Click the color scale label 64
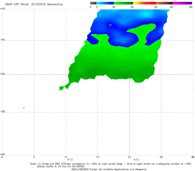Viewport: 195px width, 171px height. click(172, 7)
